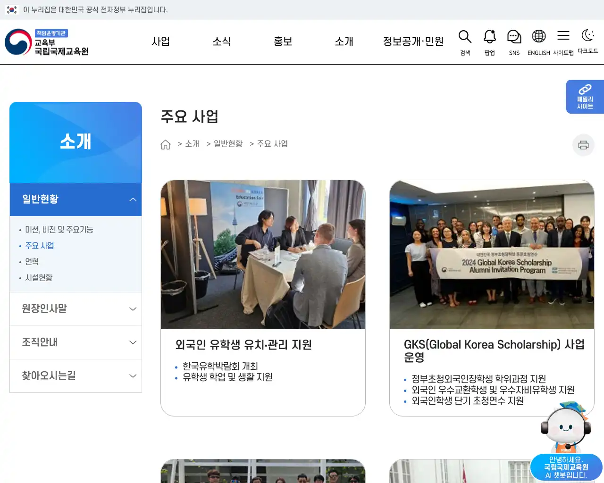Viewport: 604px width, 483px height.
Task: Click the 주요 사업 breadcrumb link
Action: pyautogui.click(x=272, y=144)
